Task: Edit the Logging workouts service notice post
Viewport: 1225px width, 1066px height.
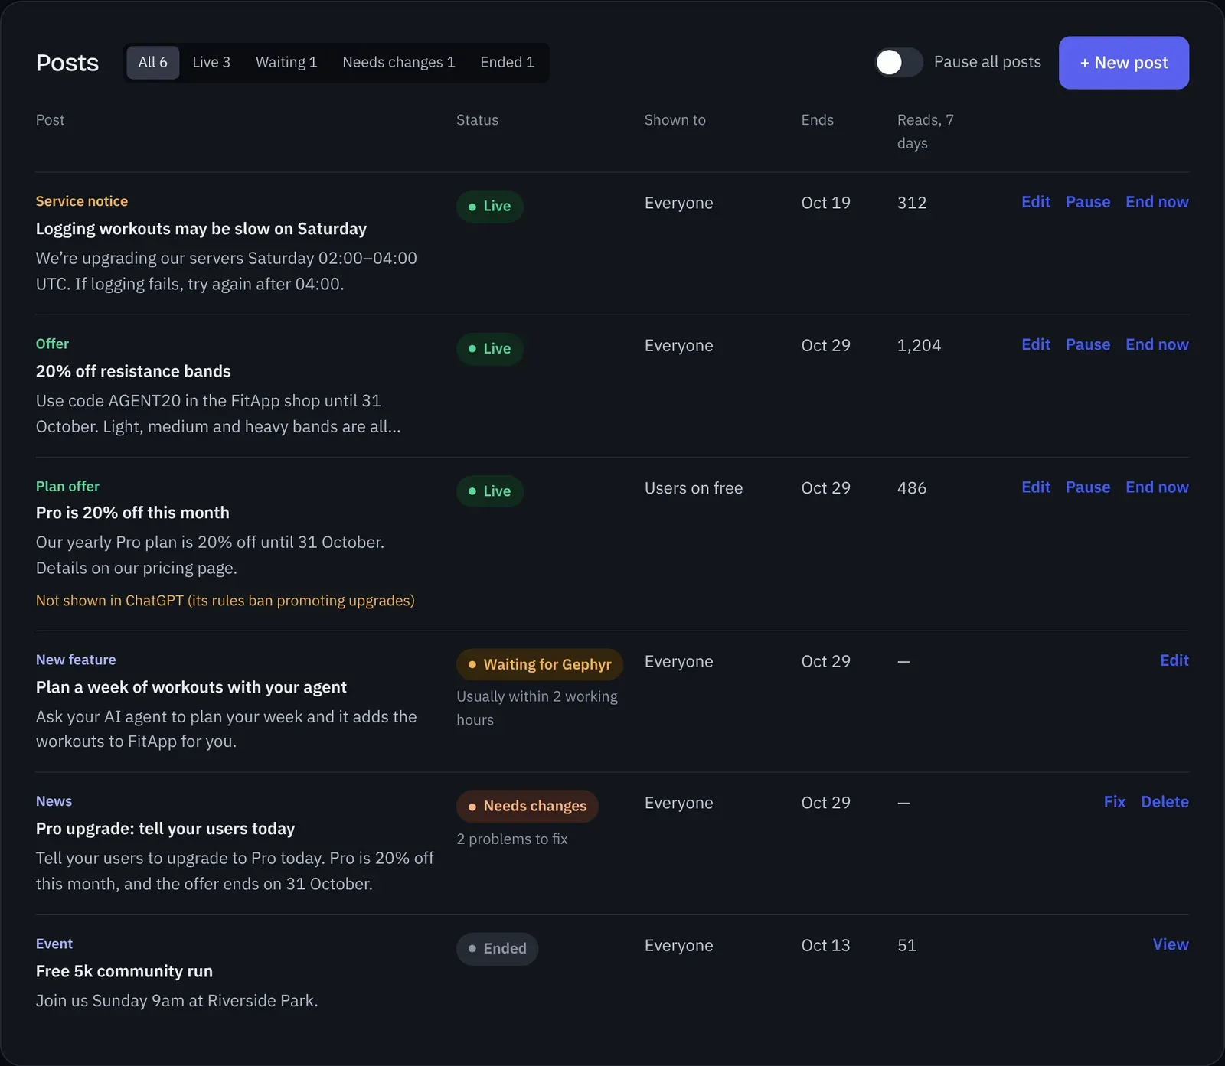Action: pos(1036,202)
